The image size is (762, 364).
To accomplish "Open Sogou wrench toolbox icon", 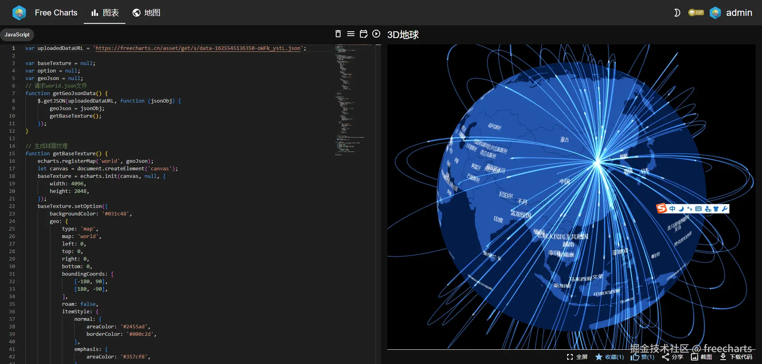I will pos(725,209).
